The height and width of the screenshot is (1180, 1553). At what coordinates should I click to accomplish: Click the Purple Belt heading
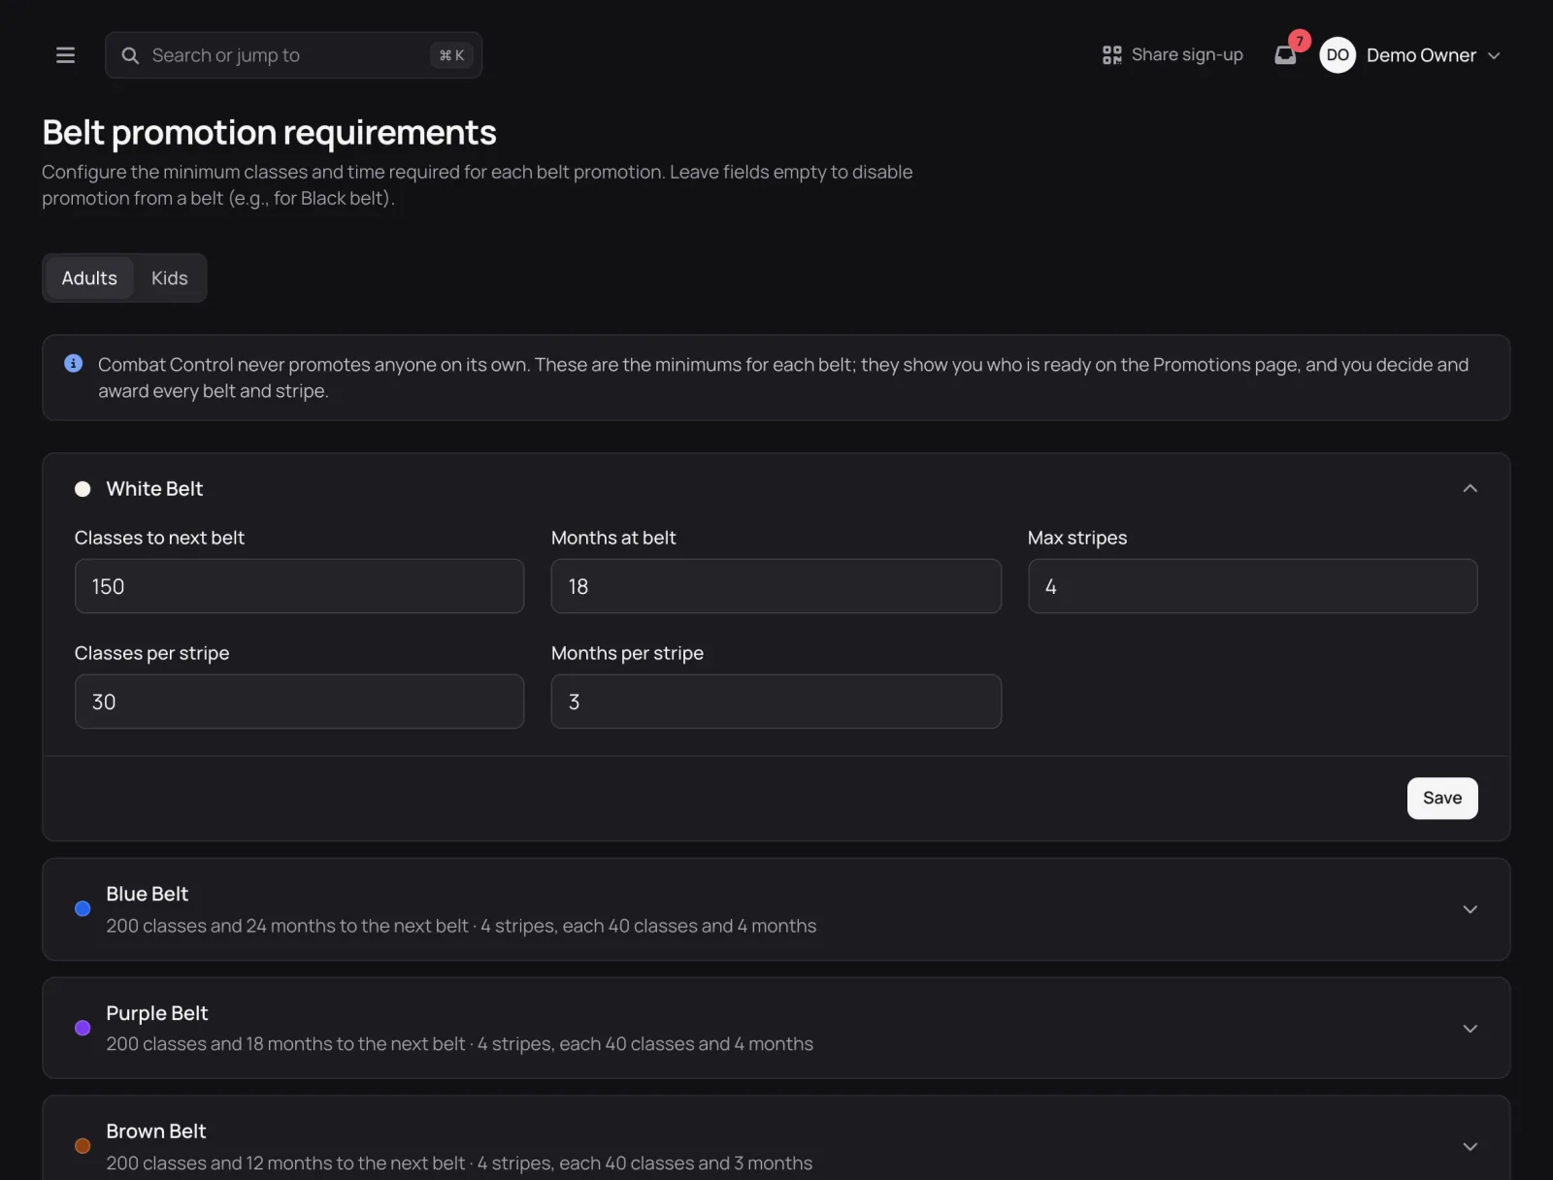[x=157, y=1013]
